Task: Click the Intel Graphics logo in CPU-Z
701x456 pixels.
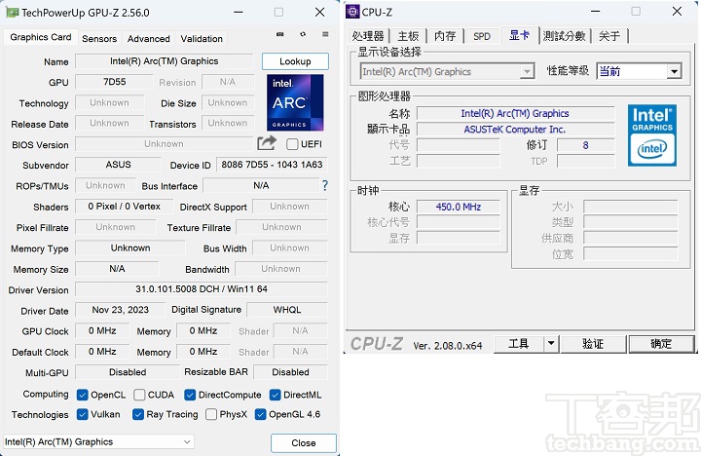Action: click(651, 135)
